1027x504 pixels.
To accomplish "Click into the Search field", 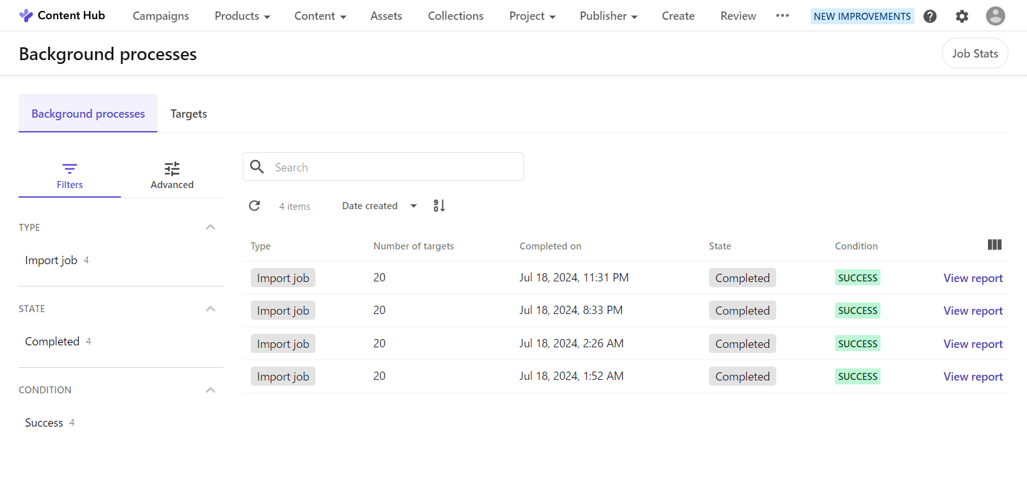I will [394, 167].
